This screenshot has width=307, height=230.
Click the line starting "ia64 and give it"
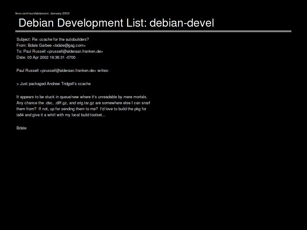point(61,115)
